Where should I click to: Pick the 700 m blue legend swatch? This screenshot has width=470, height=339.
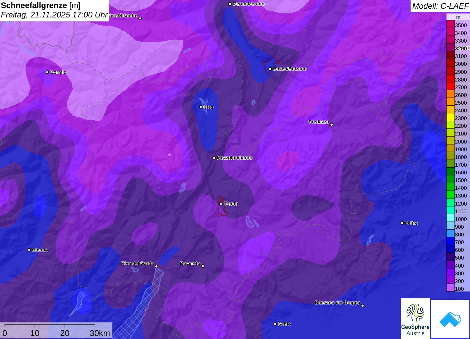tap(451, 242)
